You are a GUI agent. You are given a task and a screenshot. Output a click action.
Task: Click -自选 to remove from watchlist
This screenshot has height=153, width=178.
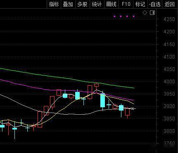[155, 4]
